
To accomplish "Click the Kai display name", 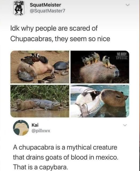I will [35, 125].
